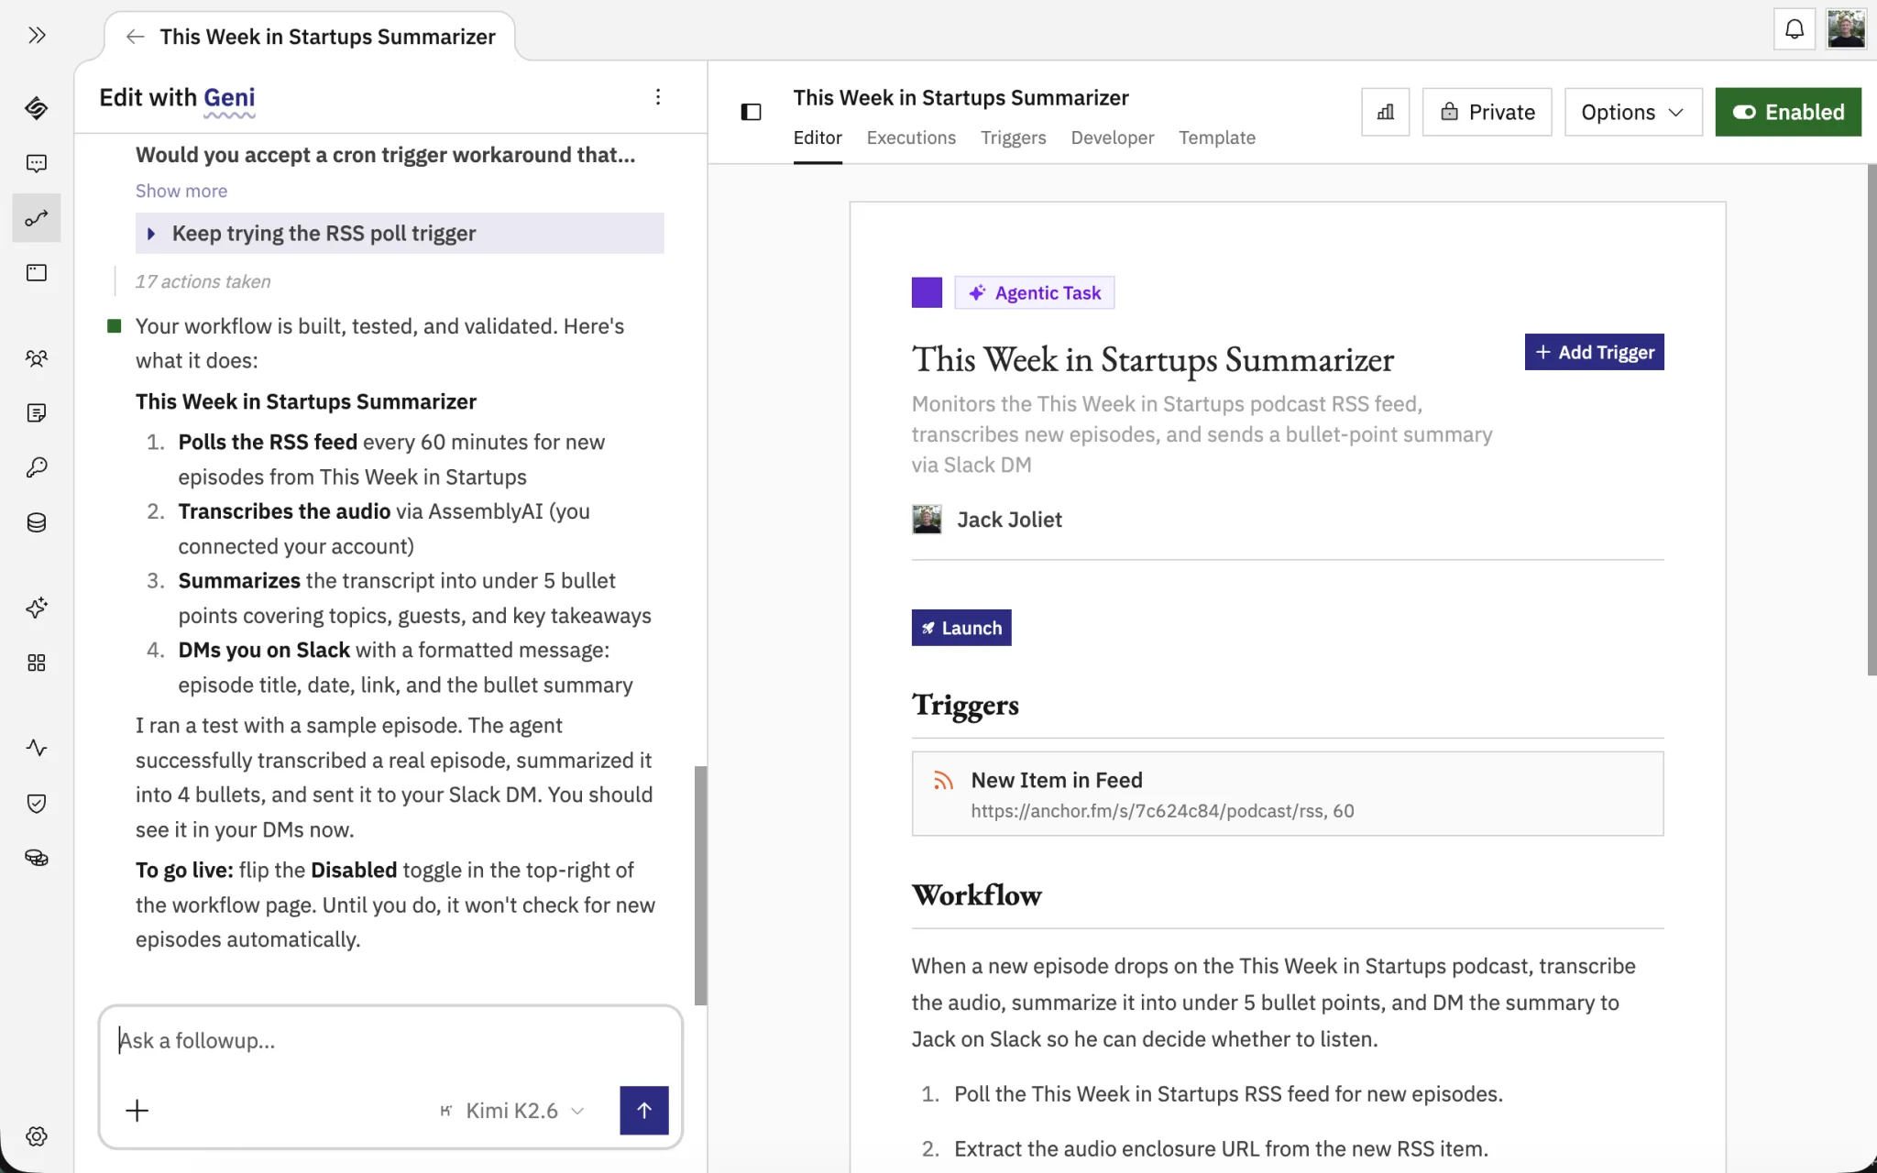Switch to the Editor tab
Viewport: 1877px width, 1173px height.
pos(818,137)
